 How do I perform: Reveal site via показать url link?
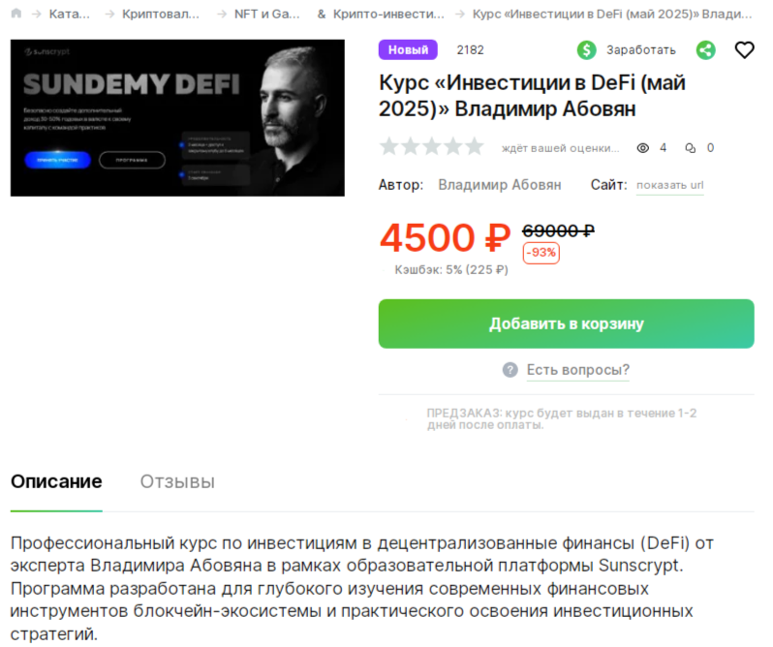click(669, 185)
